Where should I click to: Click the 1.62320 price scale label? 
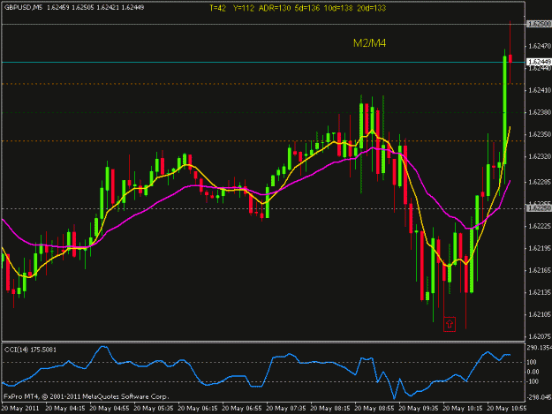[x=540, y=156]
